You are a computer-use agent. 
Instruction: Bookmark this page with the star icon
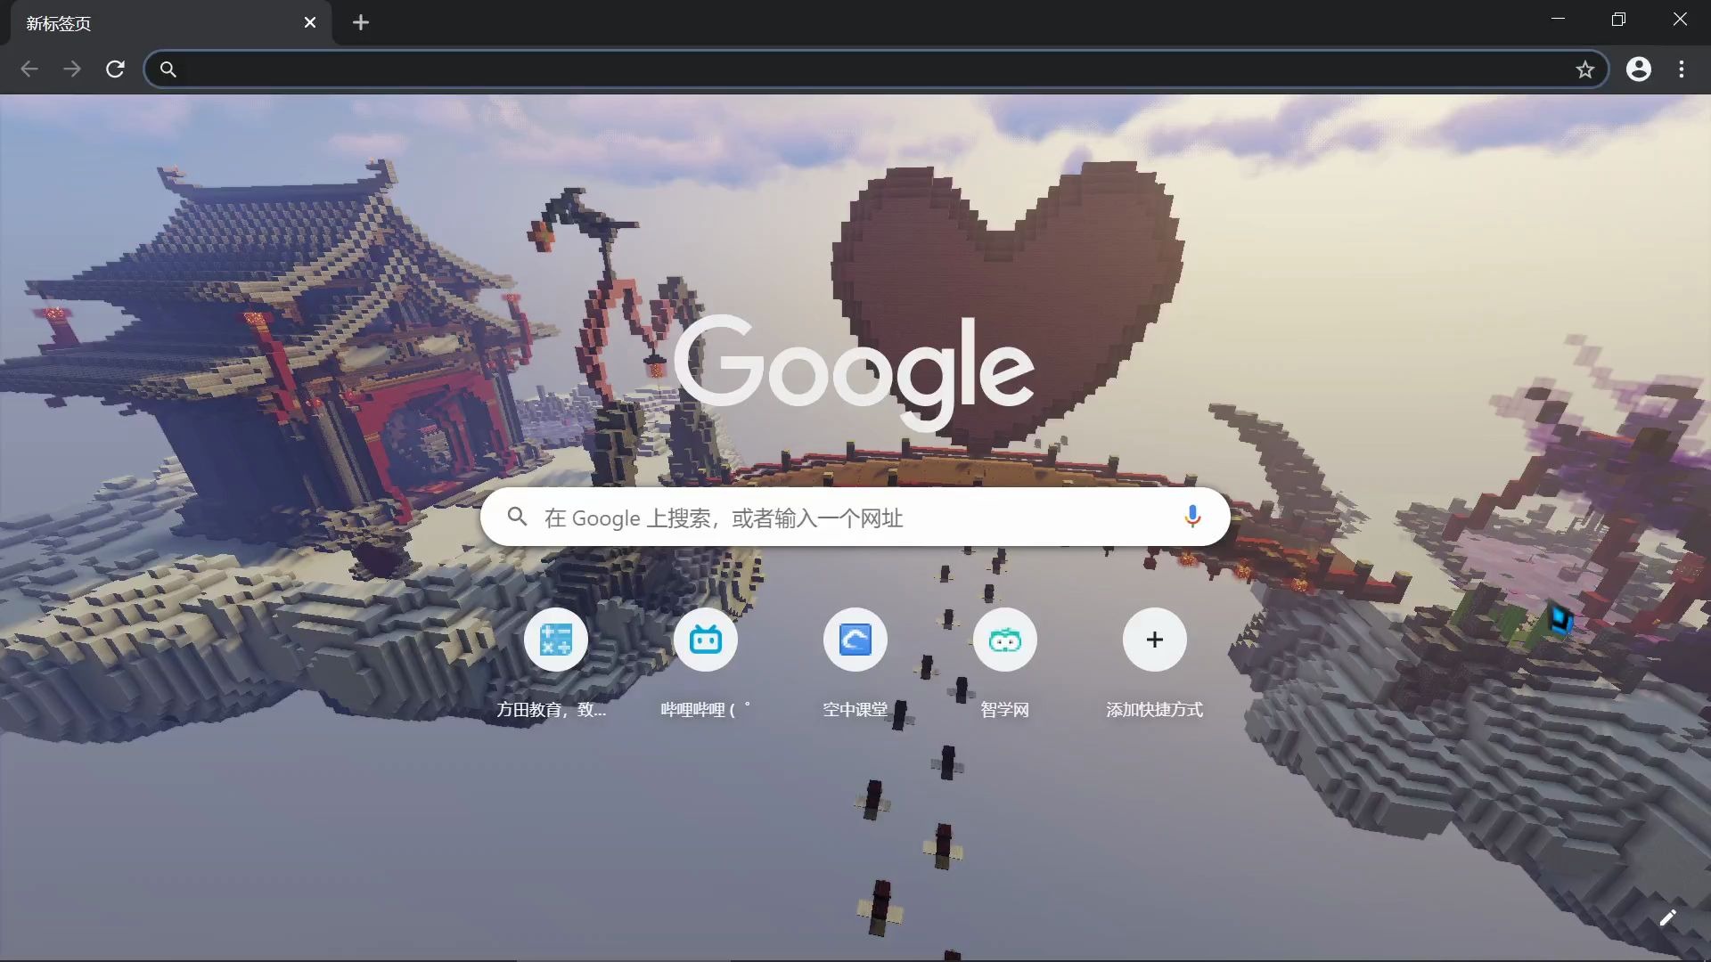[x=1584, y=69]
